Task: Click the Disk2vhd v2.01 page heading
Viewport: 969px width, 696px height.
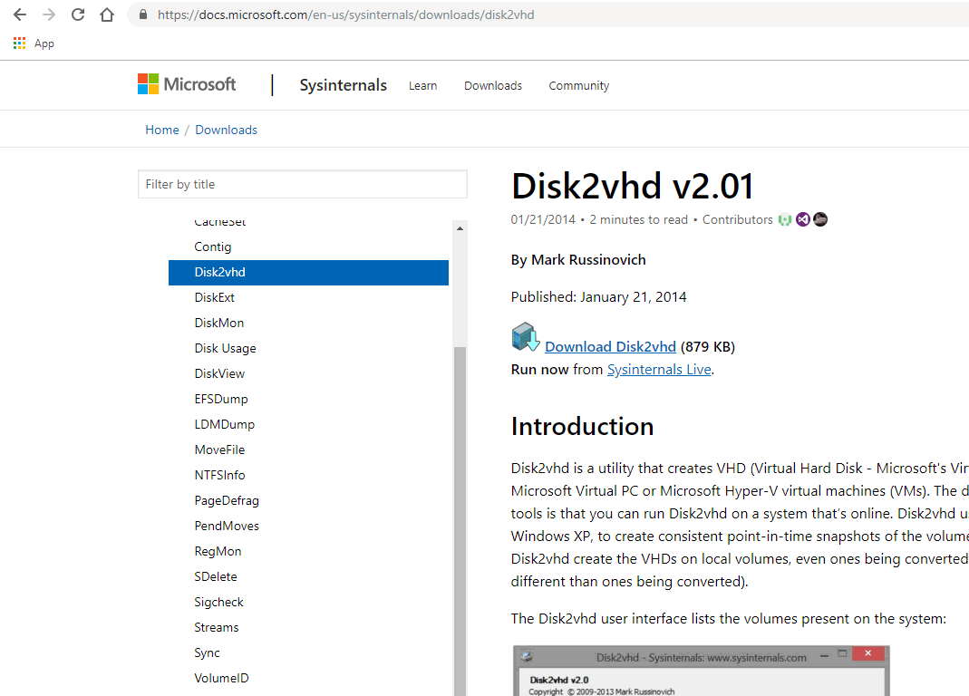Action: point(632,186)
